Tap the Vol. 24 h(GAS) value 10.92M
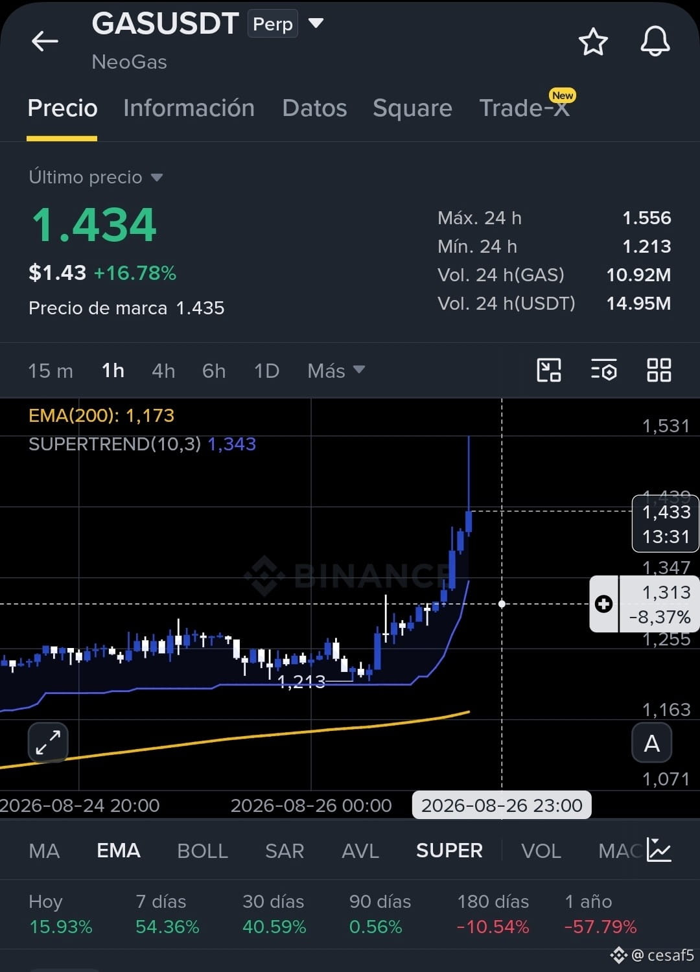 (x=638, y=275)
